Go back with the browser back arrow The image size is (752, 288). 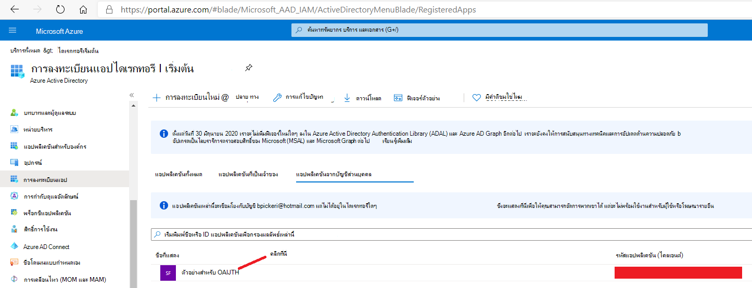tap(14, 9)
